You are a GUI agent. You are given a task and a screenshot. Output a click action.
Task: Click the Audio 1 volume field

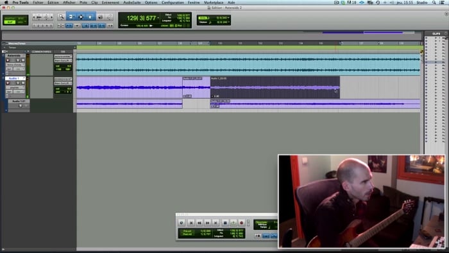[x=63, y=89]
